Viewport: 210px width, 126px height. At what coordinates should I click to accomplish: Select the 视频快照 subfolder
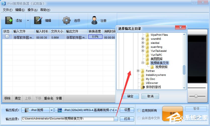(x=161, y=67)
